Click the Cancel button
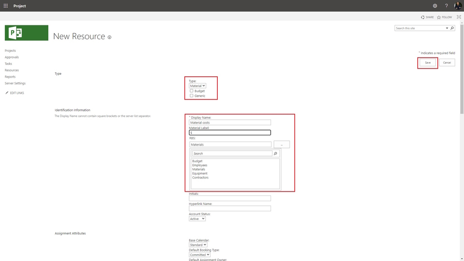Screen dimensions: 464x261 pyautogui.click(x=447, y=63)
